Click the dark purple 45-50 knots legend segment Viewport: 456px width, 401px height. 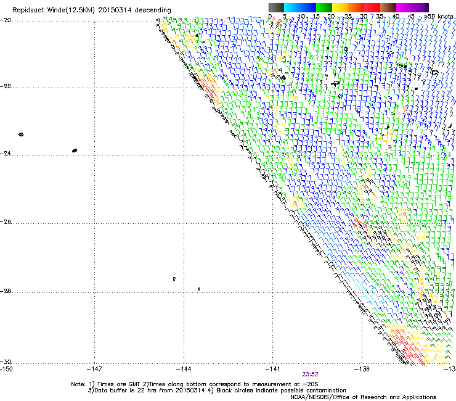(420, 7)
